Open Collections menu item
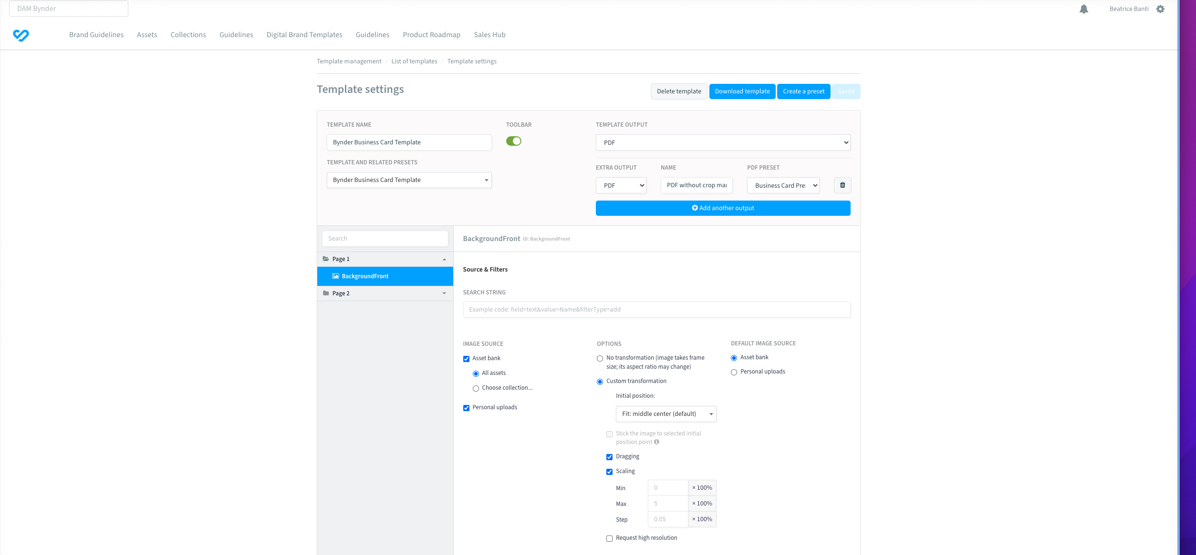This screenshot has height=555, width=1196. tap(188, 35)
